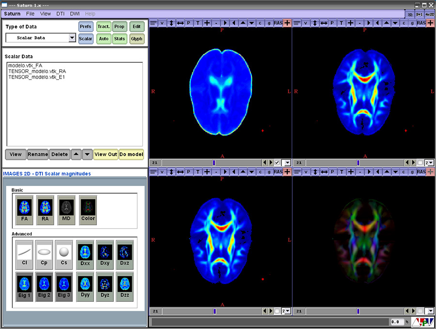
Task: Click the vertical flip arrow in upper-left viewer
Action: (171, 23)
